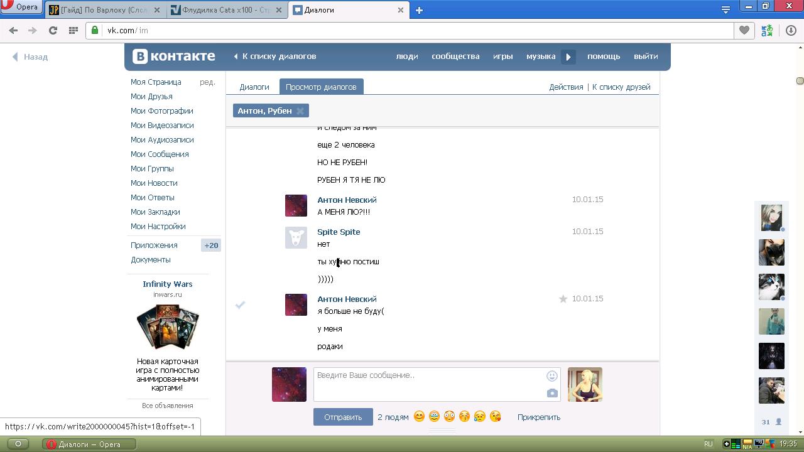This screenshot has width=804, height=452.
Task: Insert the blowing kiss emoji
Action: [x=495, y=416]
